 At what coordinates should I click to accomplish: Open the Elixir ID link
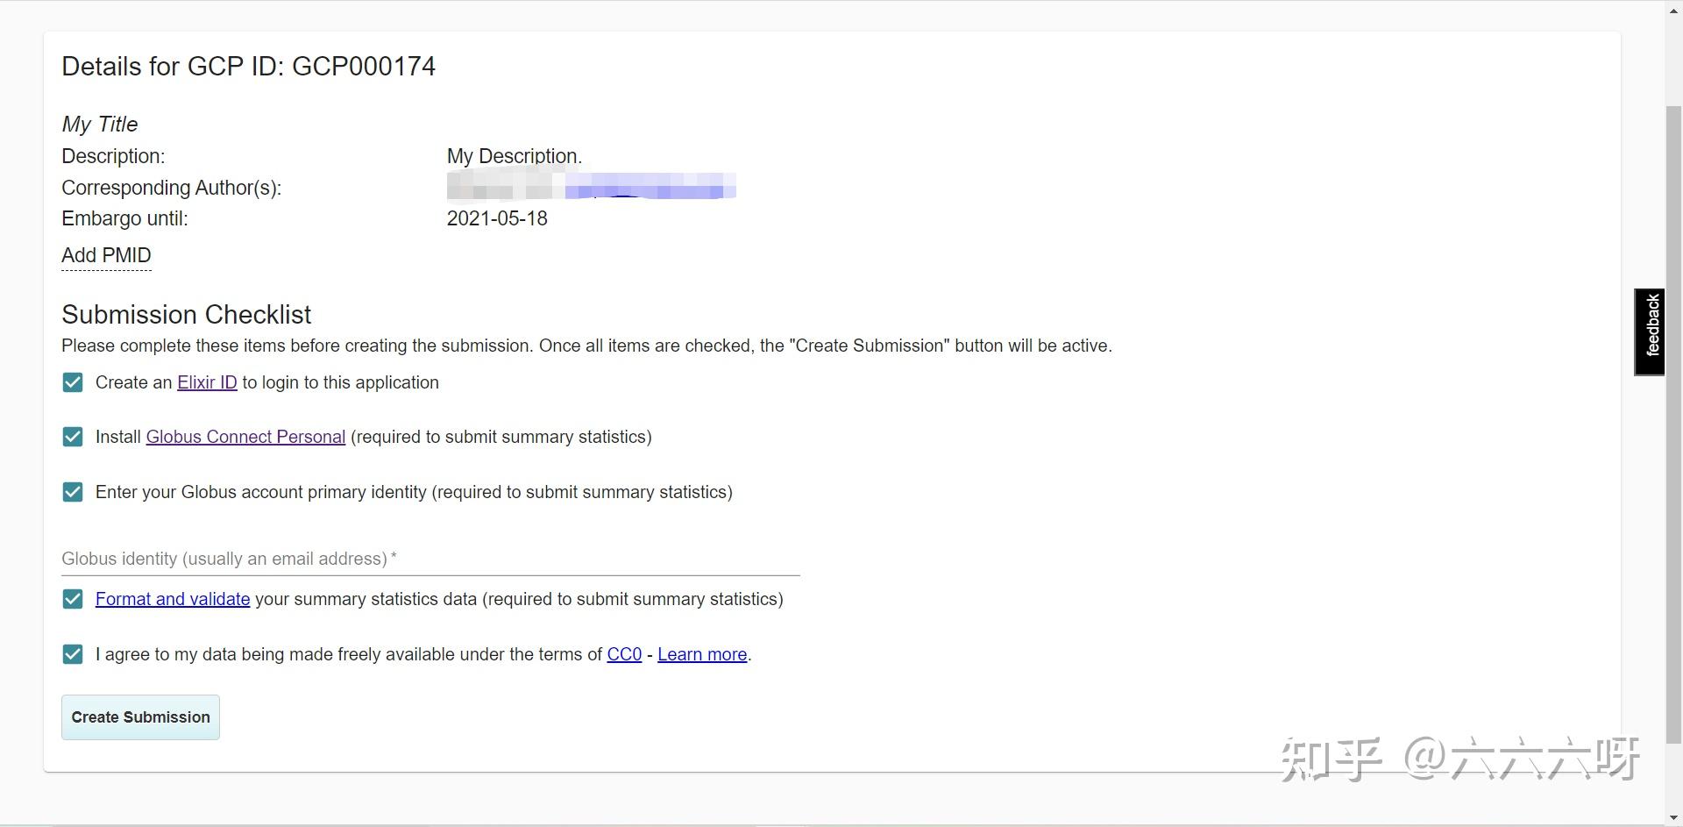(x=207, y=382)
